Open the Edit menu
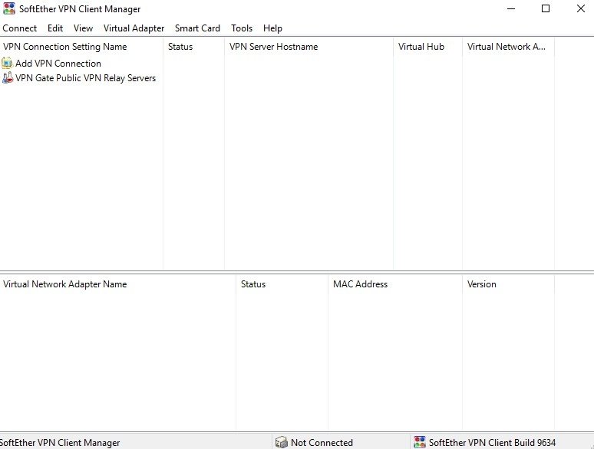Viewport: 594px width, 449px height. click(x=55, y=28)
